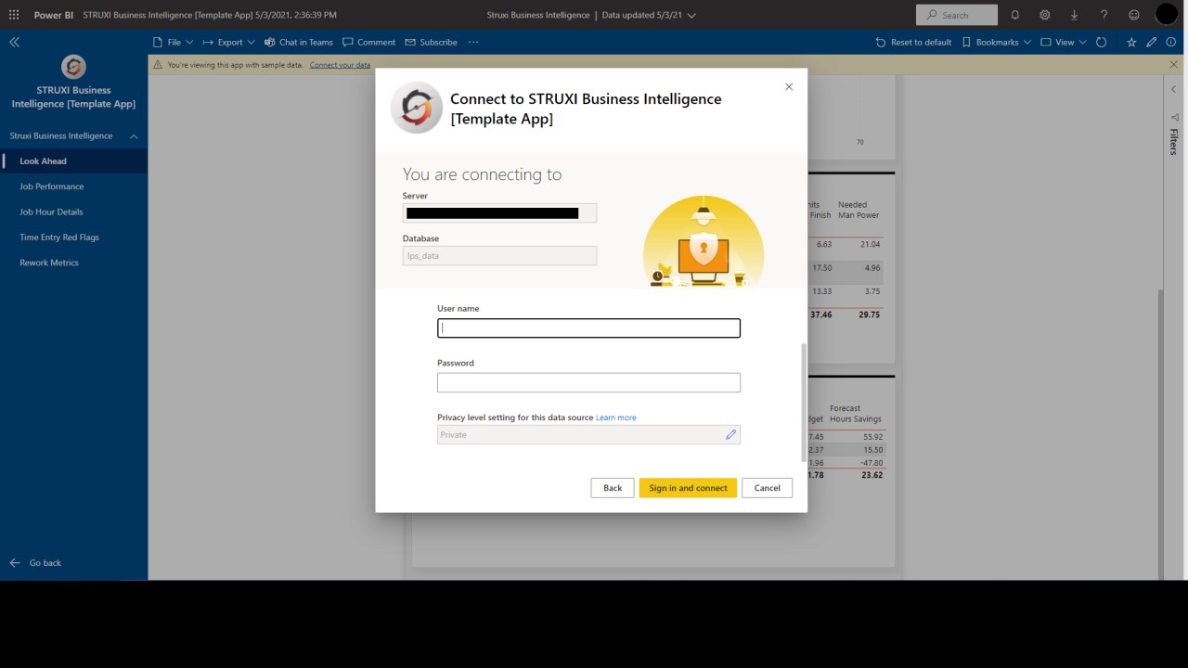Screen dimensions: 1188x668
Task: Focus the Password field
Action: (588, 382)
